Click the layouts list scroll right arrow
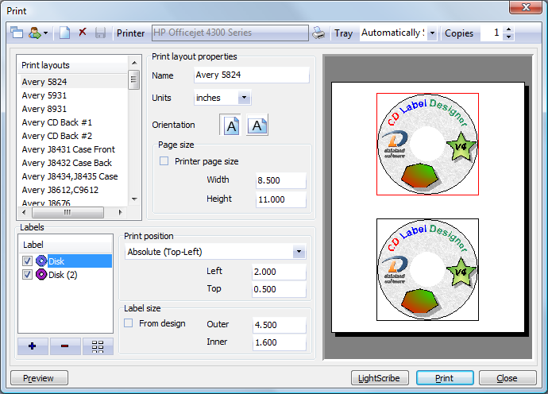Viewport: 548px width, 394px height. (x=120, y=212)
